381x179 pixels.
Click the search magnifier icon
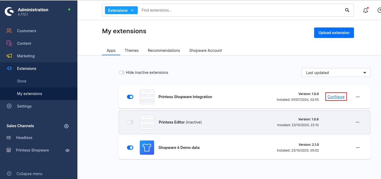[x=347, y=10]
